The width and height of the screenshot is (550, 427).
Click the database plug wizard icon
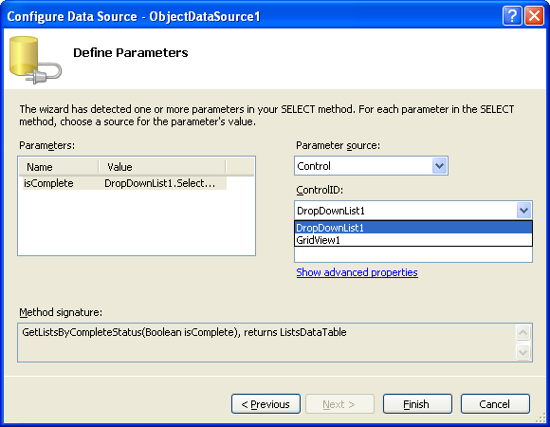35,60
